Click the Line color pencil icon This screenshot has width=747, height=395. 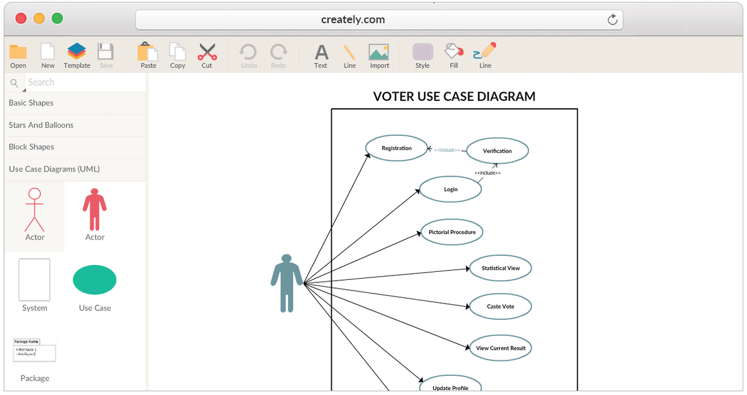tap(485, 51)
